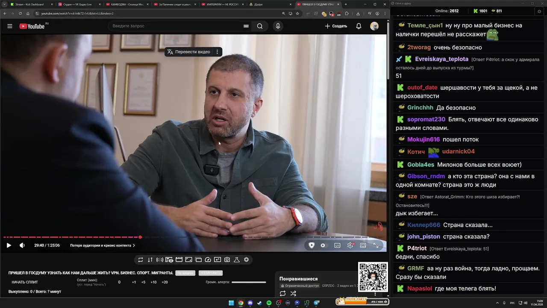Image resolution: width=547 pixels, height=308 pixels.
Task: Click Перевести видео button
Action: pos(188,52)
